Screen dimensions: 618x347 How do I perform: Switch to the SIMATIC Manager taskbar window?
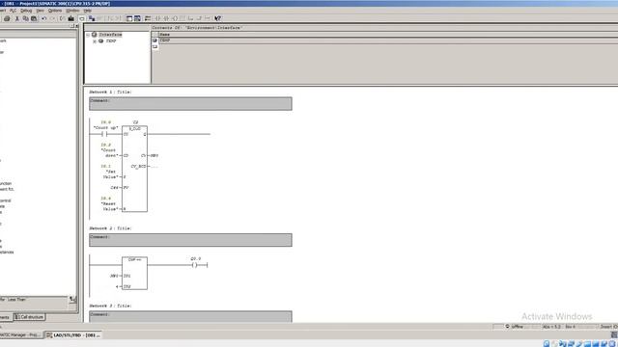click(20, 335)
